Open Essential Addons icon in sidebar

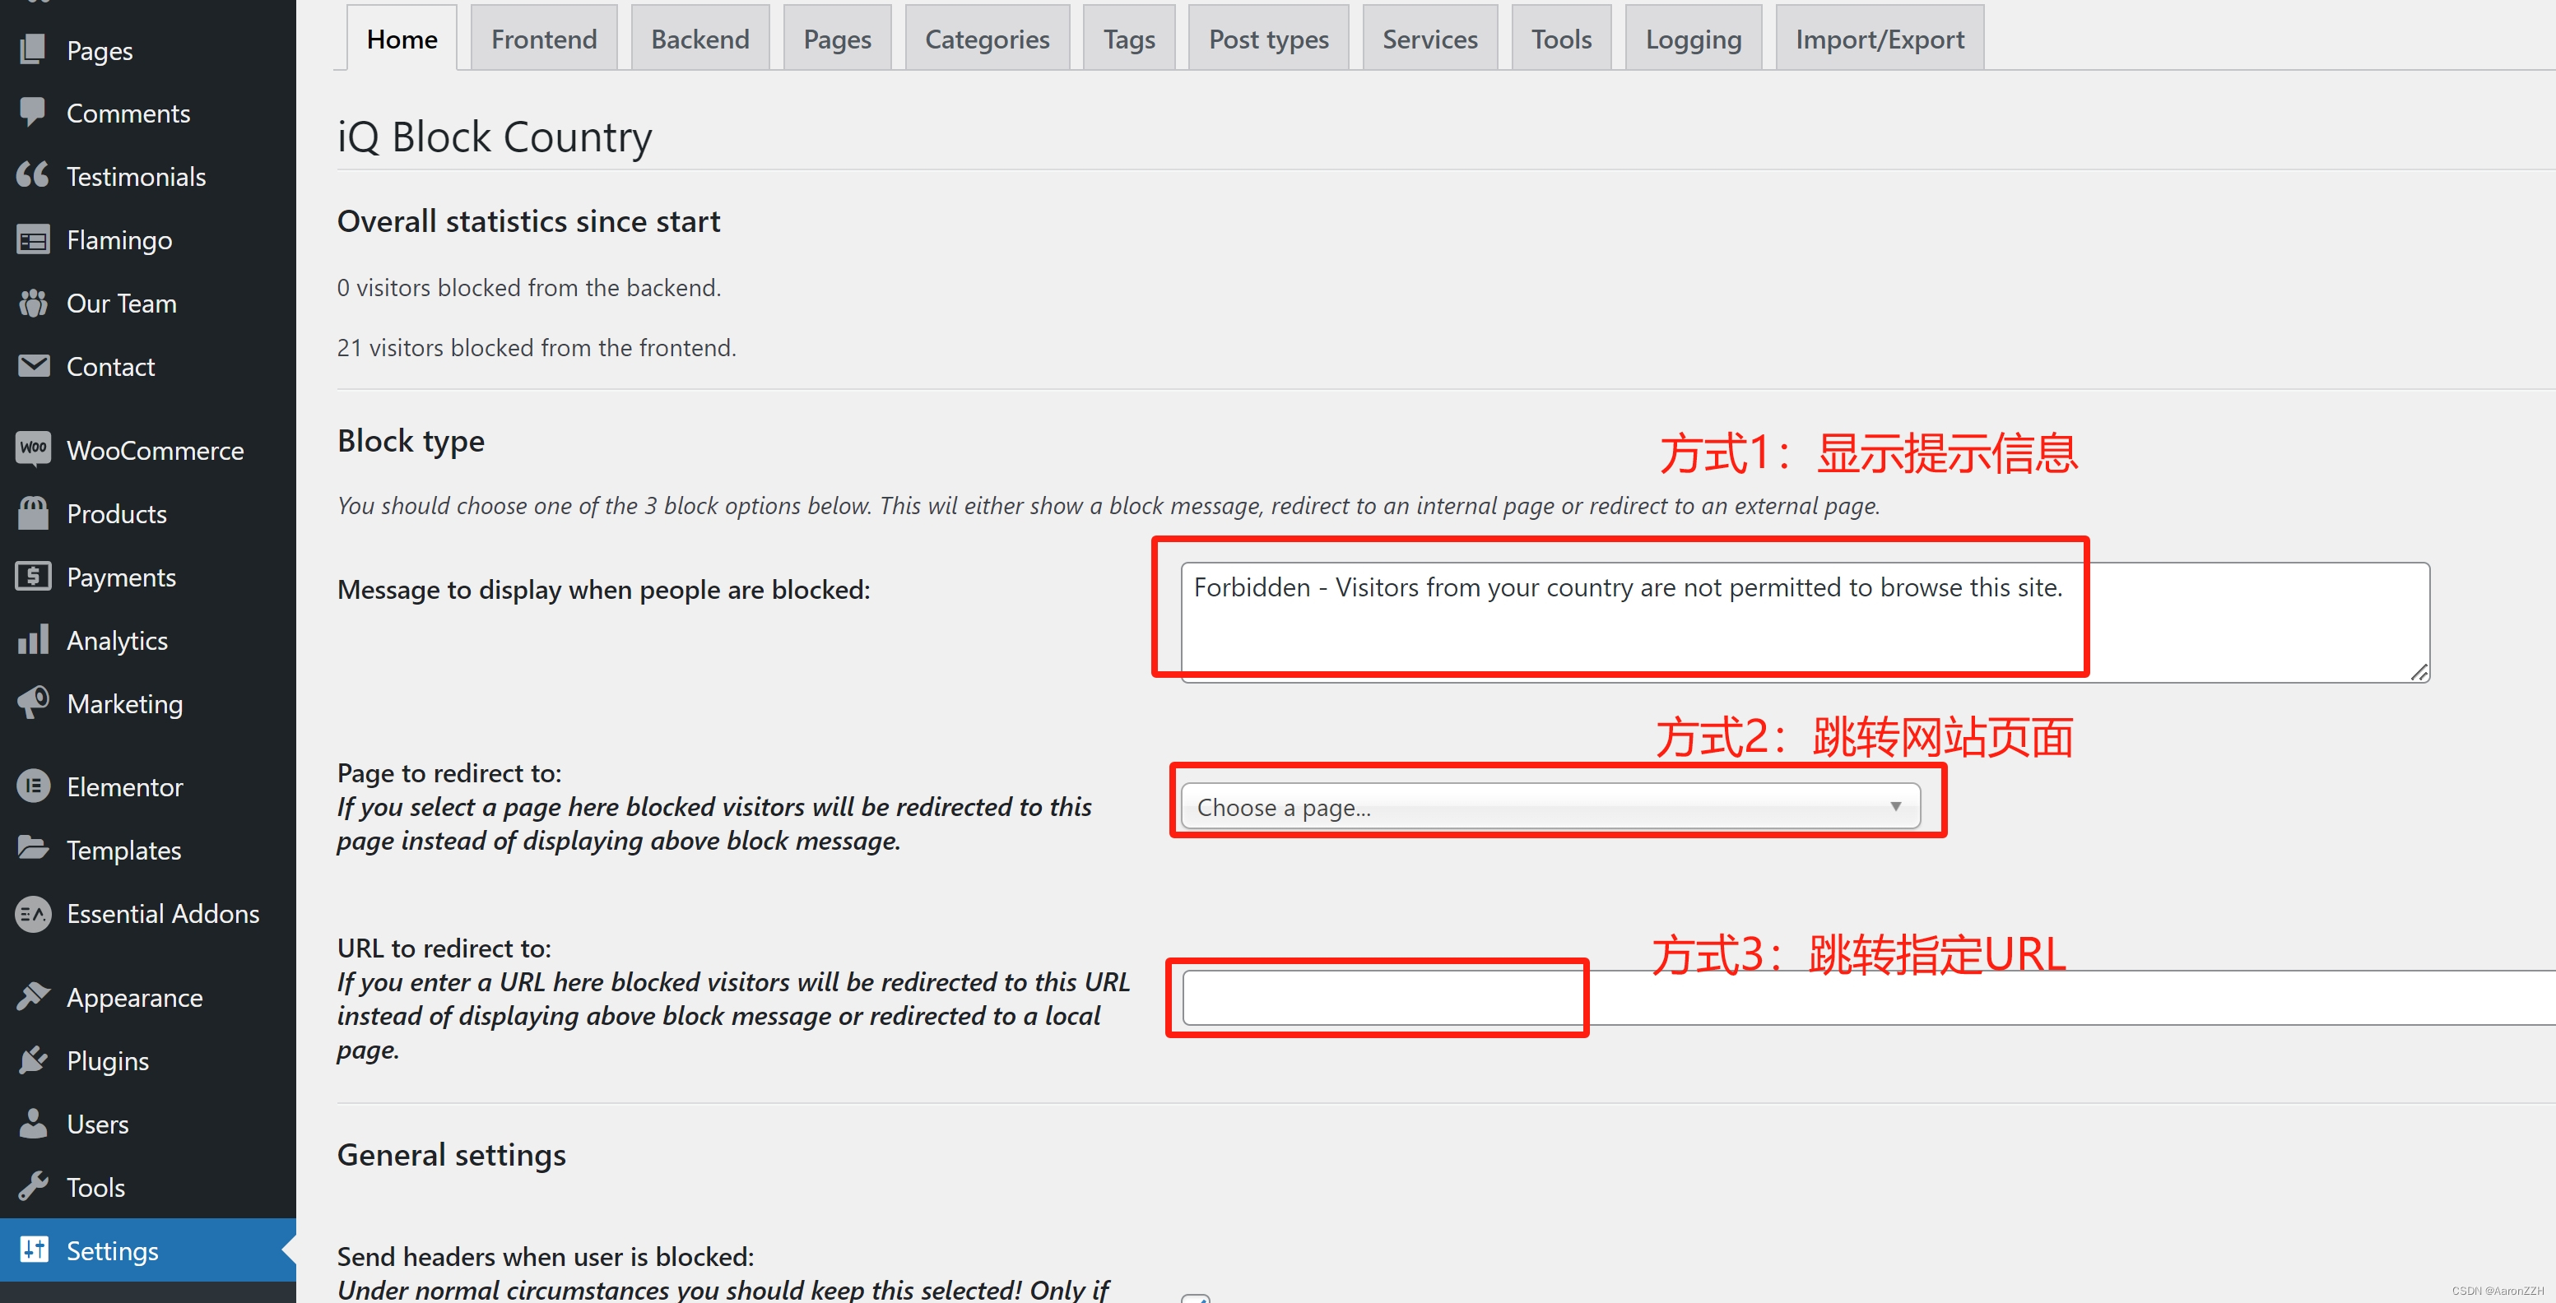(x=33, y=913)
